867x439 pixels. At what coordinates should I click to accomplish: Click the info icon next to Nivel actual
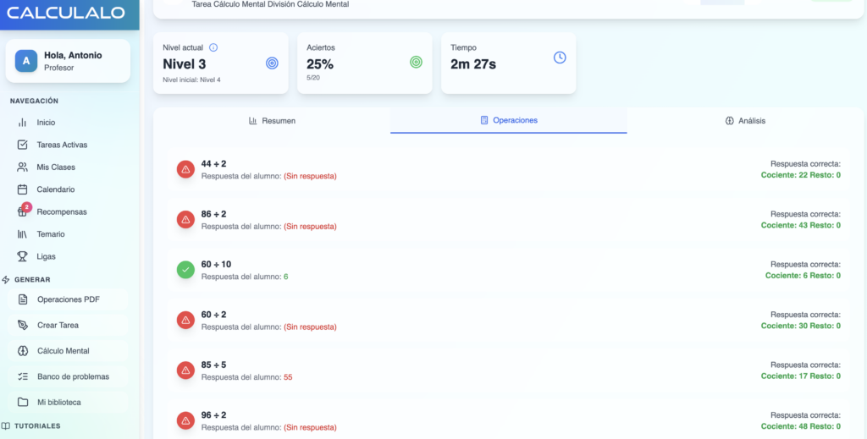coord(213,47)
